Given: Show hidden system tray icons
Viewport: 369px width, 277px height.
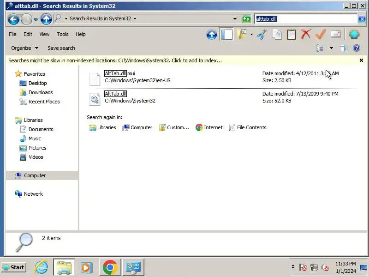Looking at the screenshot, I should pyautogui.click(x=293, y=267).
